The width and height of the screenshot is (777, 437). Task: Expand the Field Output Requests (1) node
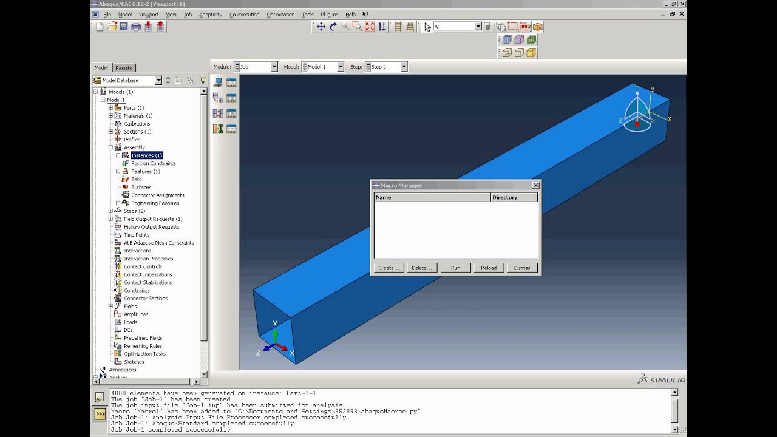click(110, 218)
